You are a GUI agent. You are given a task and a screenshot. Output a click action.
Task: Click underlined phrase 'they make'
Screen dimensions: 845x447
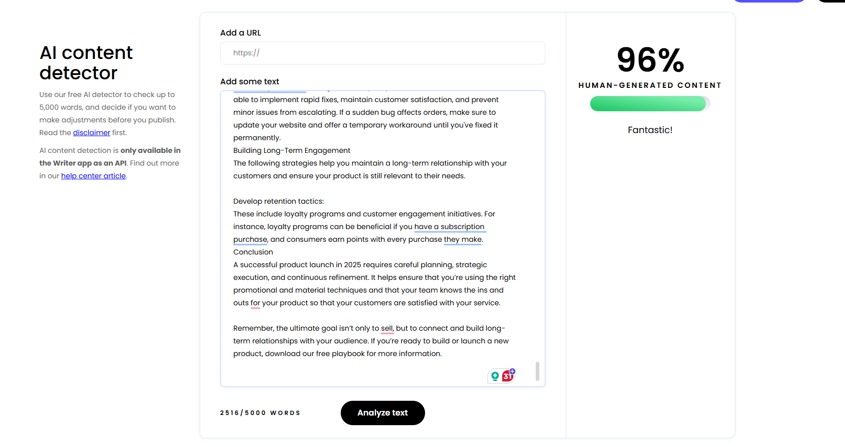click(x=463, y=239)
